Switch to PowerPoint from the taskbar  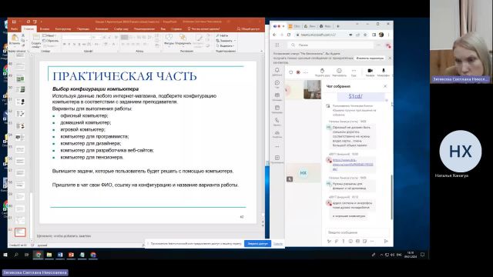71,255
